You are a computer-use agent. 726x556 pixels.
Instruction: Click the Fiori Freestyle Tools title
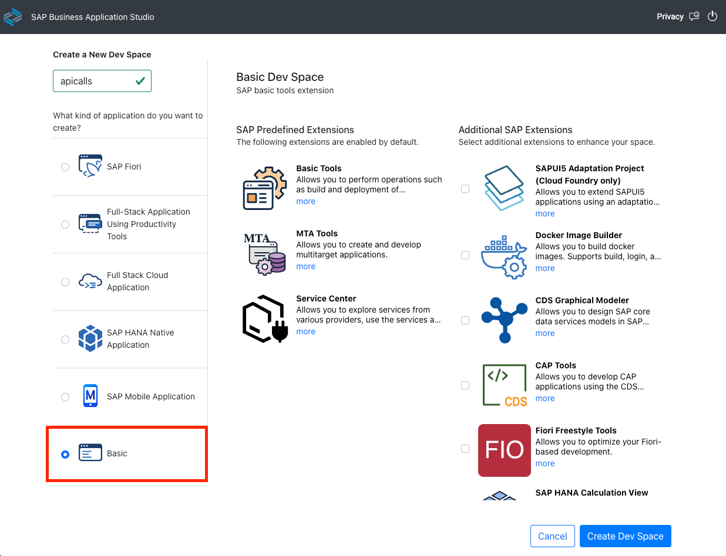(x=576, y=430)
